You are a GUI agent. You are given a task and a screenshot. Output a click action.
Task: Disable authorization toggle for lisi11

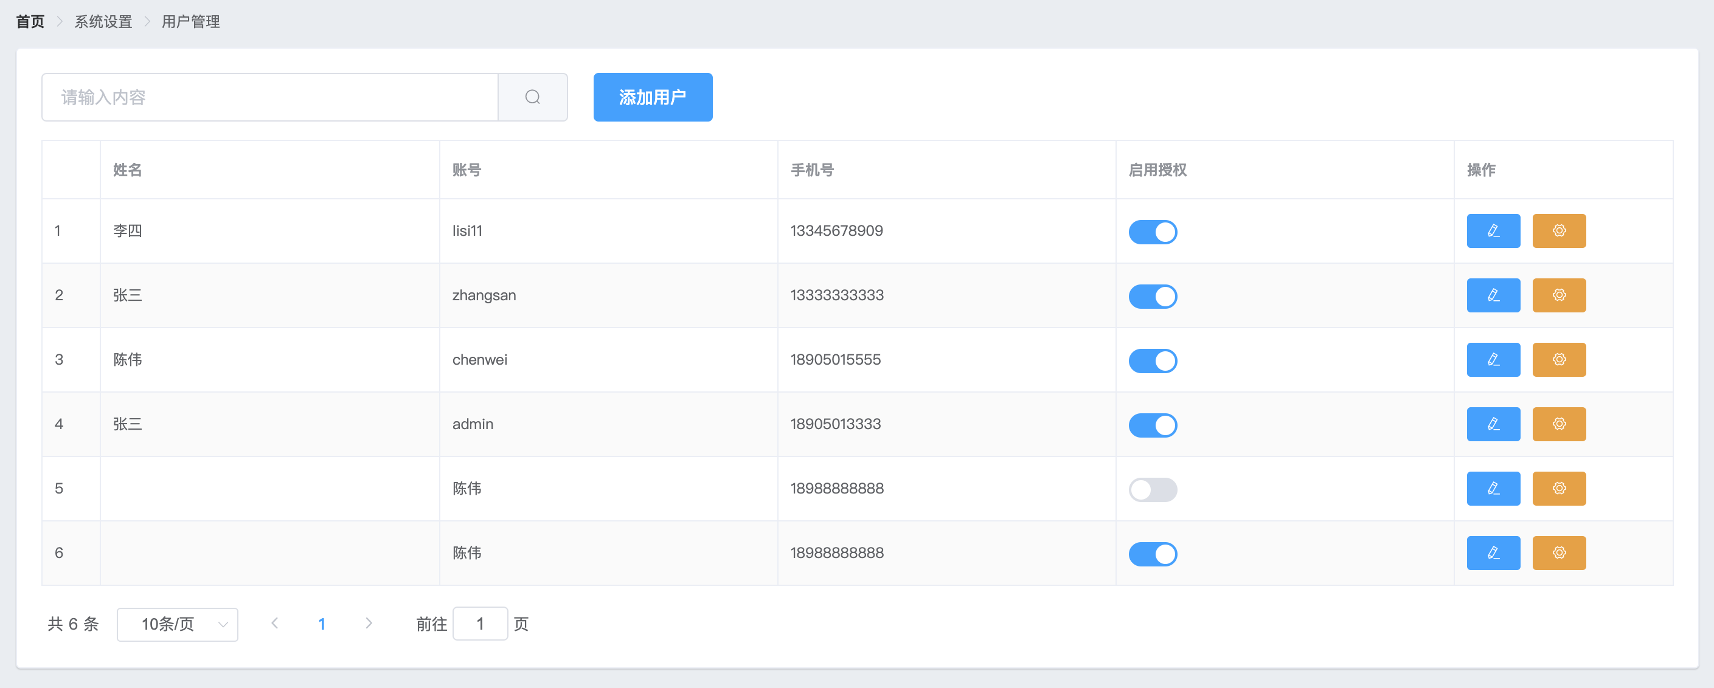click(x=1153, y=232)
